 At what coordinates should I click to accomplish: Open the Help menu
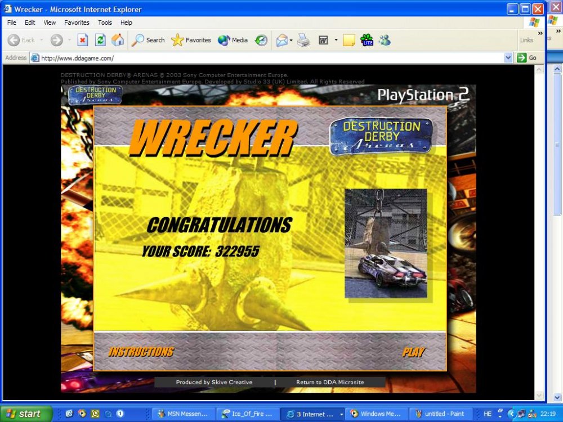(126, 23)
